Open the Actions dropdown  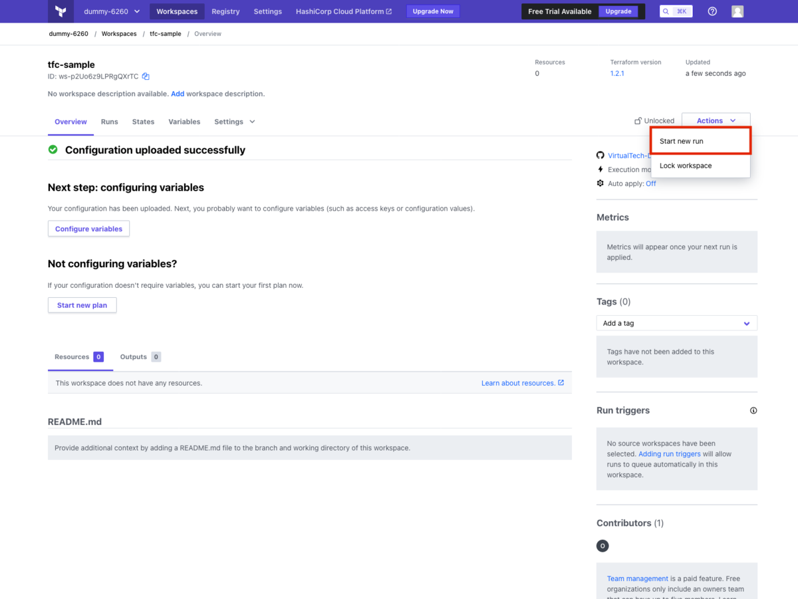click(716, 120)
